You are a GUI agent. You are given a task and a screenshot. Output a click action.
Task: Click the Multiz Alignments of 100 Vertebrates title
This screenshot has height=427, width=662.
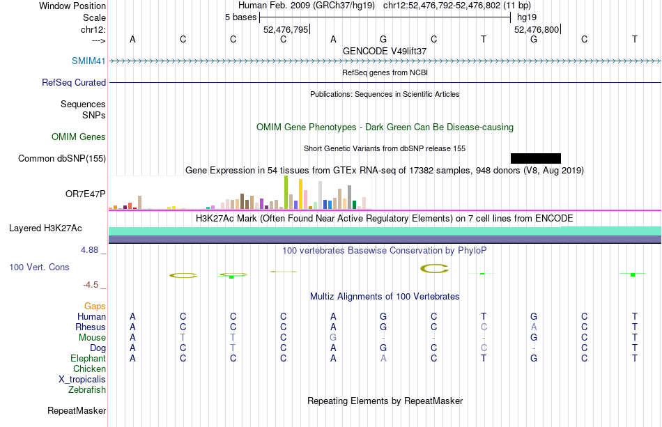385,297
